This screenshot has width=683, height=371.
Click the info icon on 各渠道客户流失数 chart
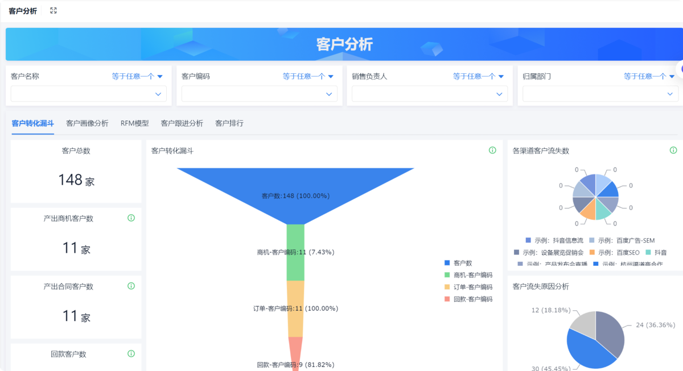(673, 151)
